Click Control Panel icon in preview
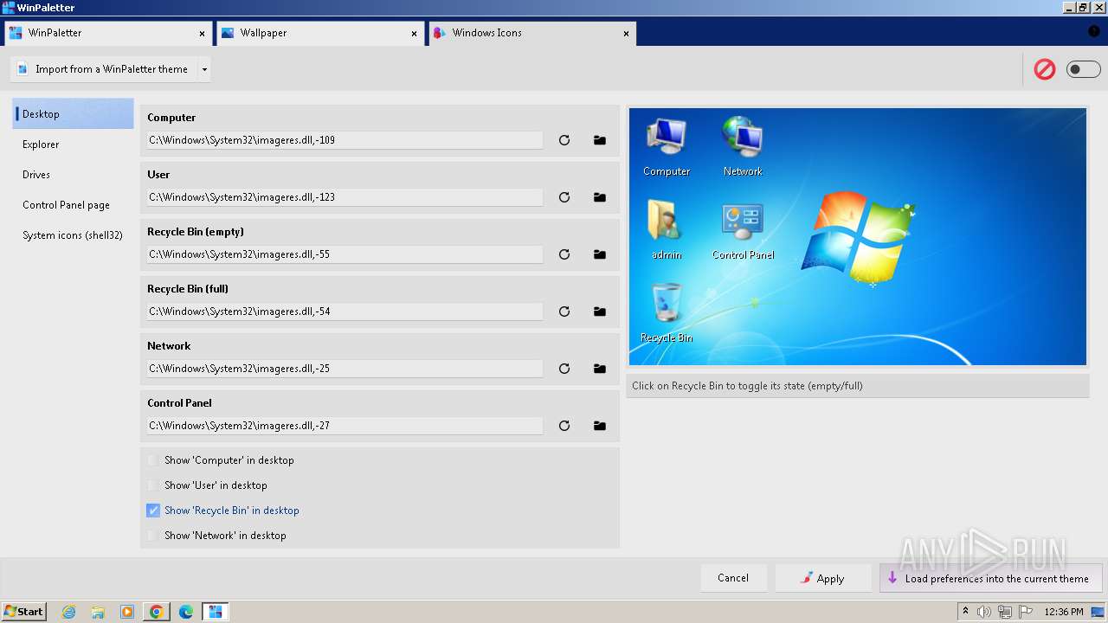Screen dimensions: 1108x623 coord(743,231)
